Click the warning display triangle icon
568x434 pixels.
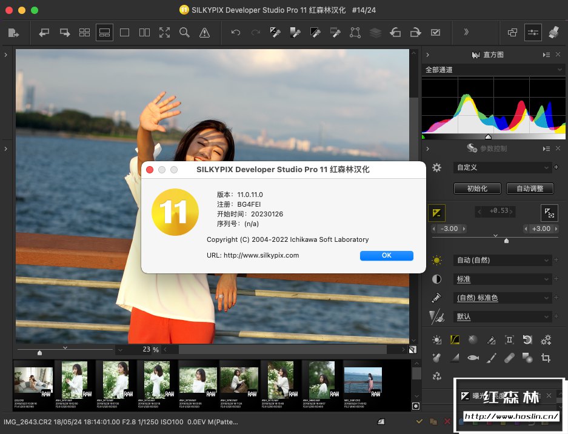pyautogui.click(x=204, y=32)
